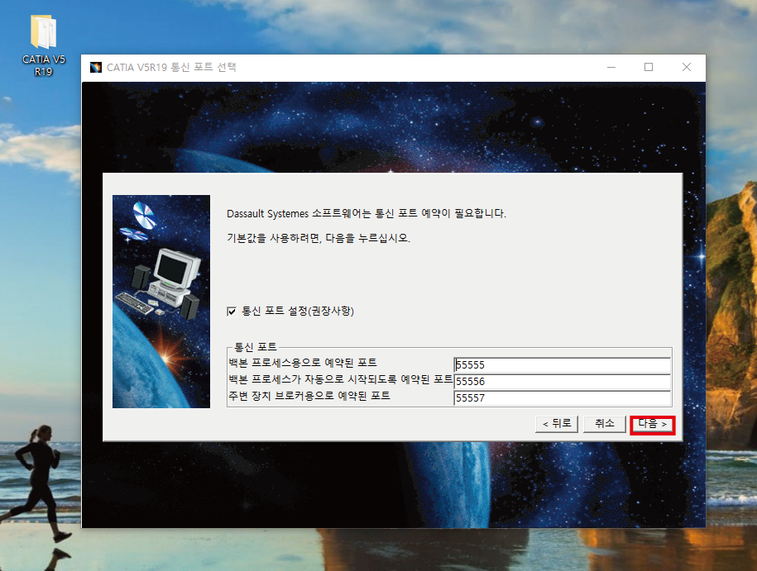
Task: Click the text '백본 프로세스가 자동으로 시작되도록 예약된 포트'
Action: [x=340, y=379]
